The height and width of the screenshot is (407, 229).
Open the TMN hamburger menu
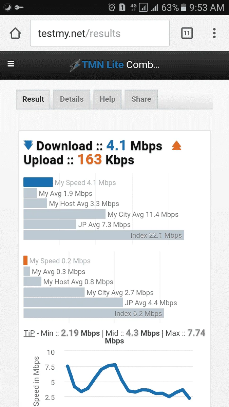pyautogui.click(x=11, y=64)
